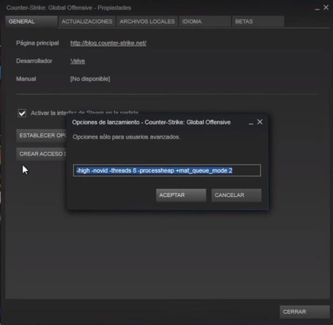Click 'Opciones sólo para usuarios avanzados.' text
333x325 pixels.
(x=126, y=137)
